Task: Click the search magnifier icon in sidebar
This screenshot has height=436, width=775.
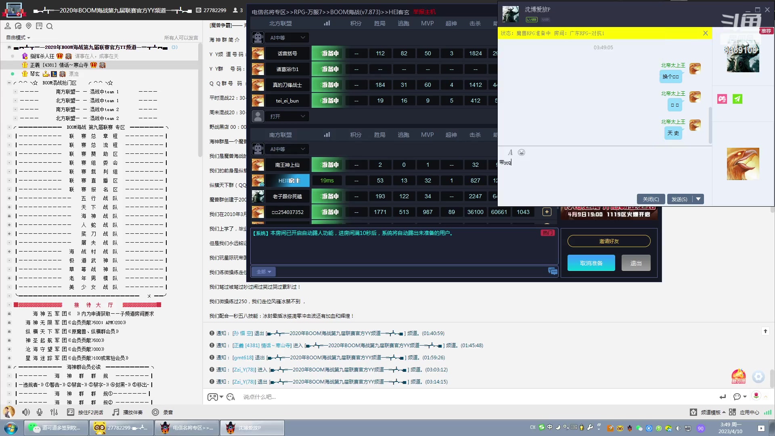Action: click(x=50, y=26)
